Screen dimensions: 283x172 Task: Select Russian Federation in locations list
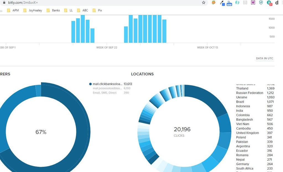[x=255, y=93]
